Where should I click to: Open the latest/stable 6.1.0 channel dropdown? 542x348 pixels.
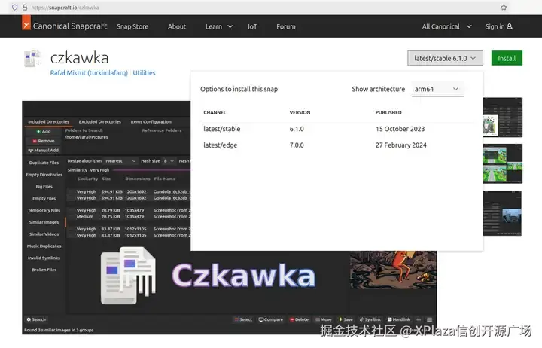[445, 58]
